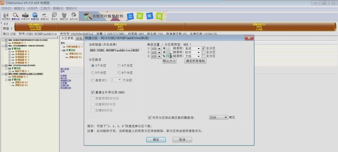The height and width of the screenshot is (152, 338).
Task: Click the HD1 ST1000DM003 hard disk icon
Action: pos(6,46)
